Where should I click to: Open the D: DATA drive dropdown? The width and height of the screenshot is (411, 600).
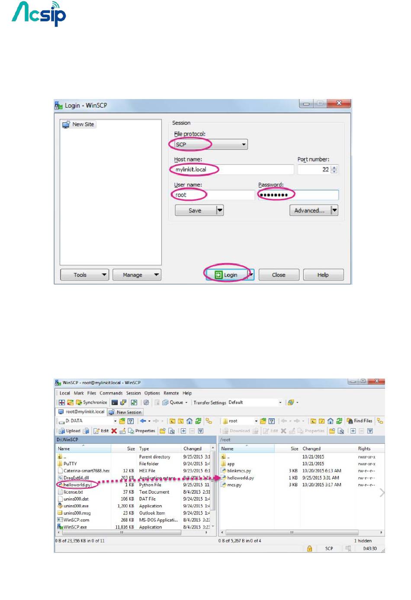[115, 421]
